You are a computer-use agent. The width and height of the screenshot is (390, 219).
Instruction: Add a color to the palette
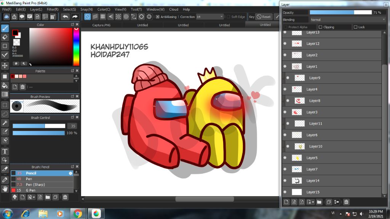15,86
